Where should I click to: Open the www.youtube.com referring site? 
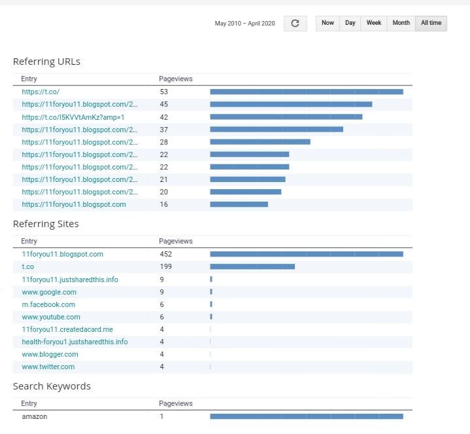[x=51, y=317]
